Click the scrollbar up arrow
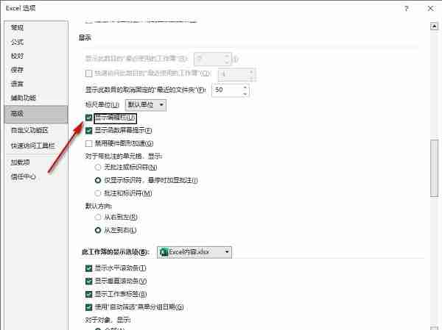The height and width of the screenshot is (330, 442). pos(434,26)
